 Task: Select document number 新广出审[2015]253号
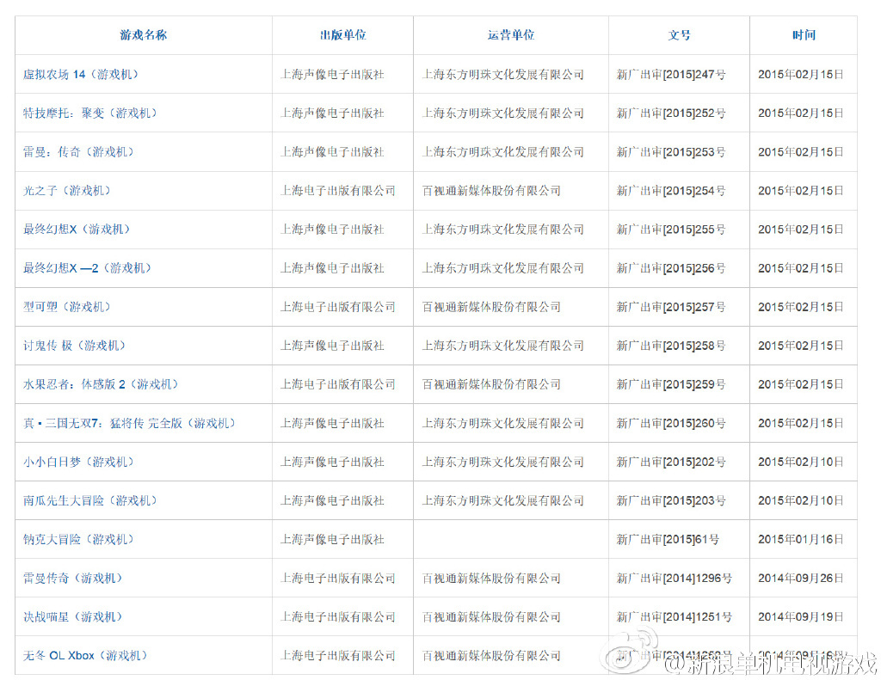click(x=671, y=151)
